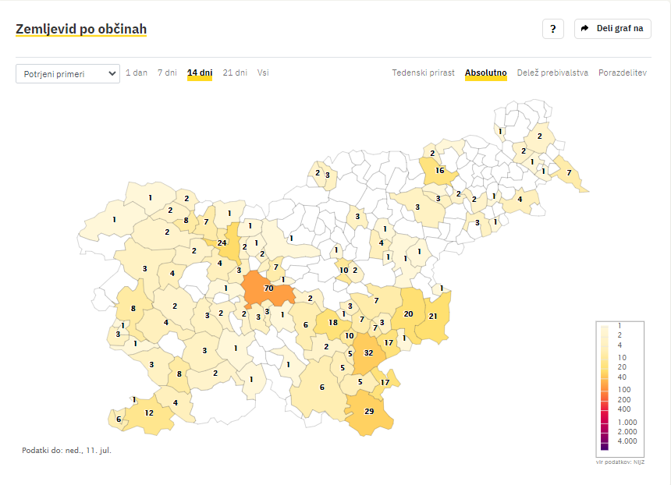671x485 pixels.
Task: Click the municipality labeled 16
Action: tap(439, 170)
